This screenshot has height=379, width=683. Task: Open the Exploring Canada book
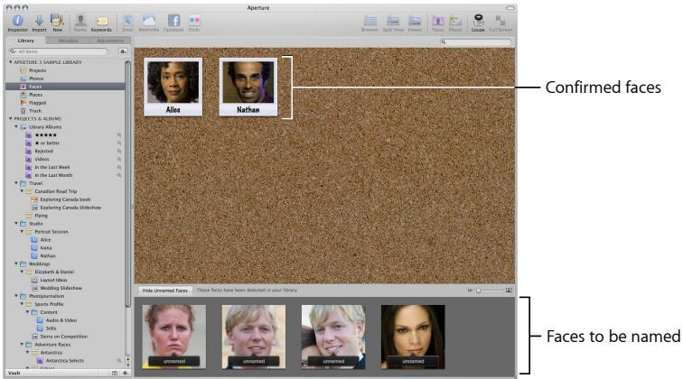point(65,199)
